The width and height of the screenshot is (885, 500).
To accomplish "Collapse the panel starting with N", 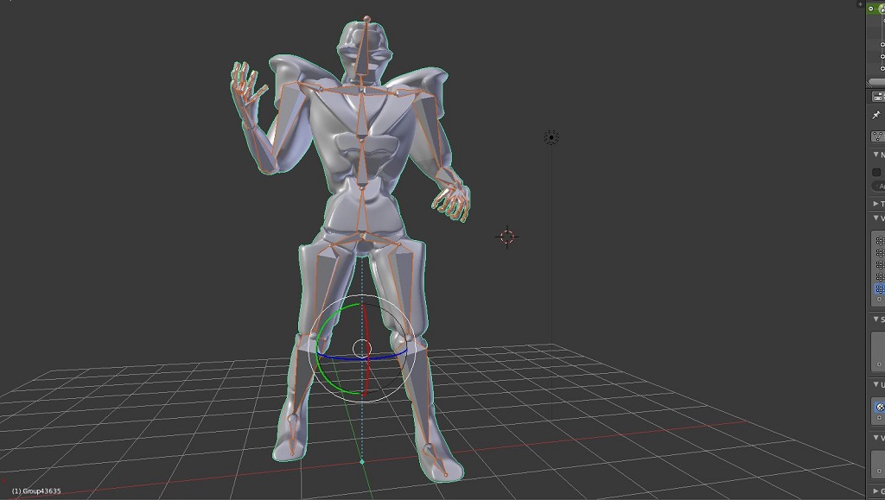I will pos(876,155).
